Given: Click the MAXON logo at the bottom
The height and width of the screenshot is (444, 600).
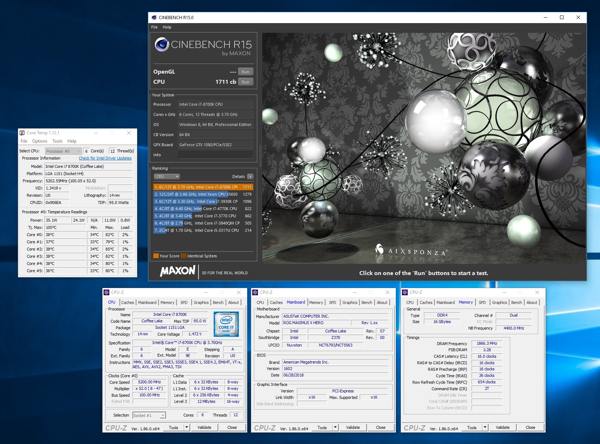Looking at the screenshot, I should [x=178, y=271].
